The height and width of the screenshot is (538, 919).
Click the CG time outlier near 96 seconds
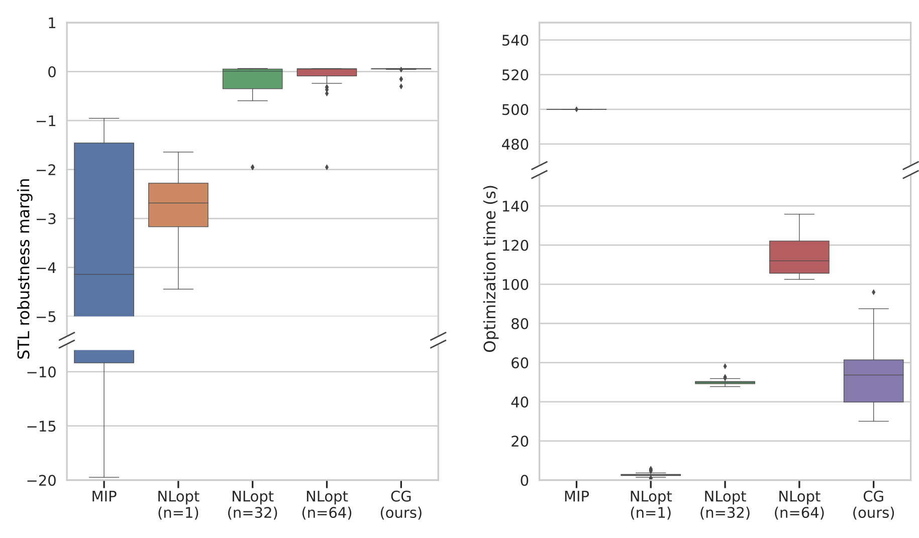coord(873,292)
